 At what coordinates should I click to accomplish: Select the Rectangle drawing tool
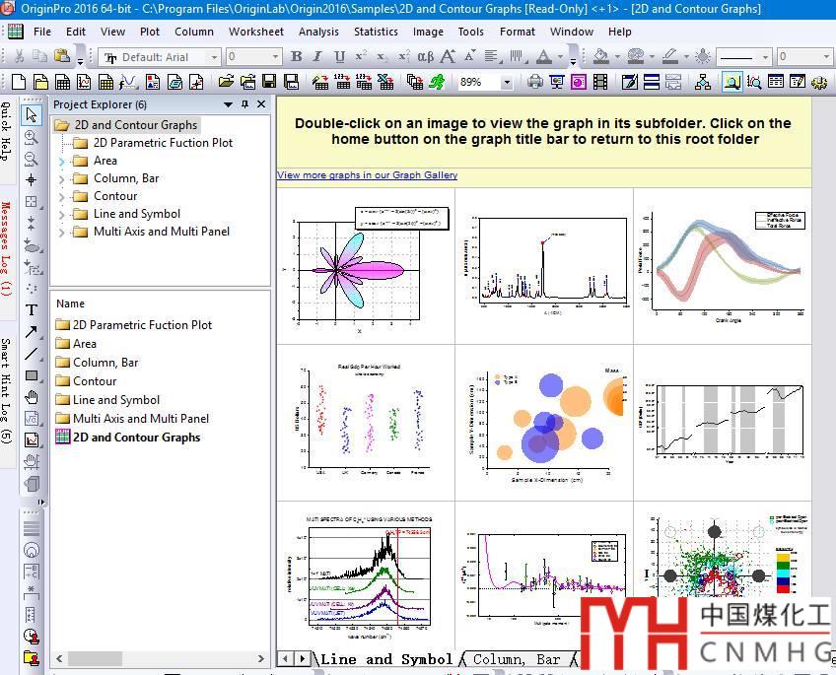(32, 375)
